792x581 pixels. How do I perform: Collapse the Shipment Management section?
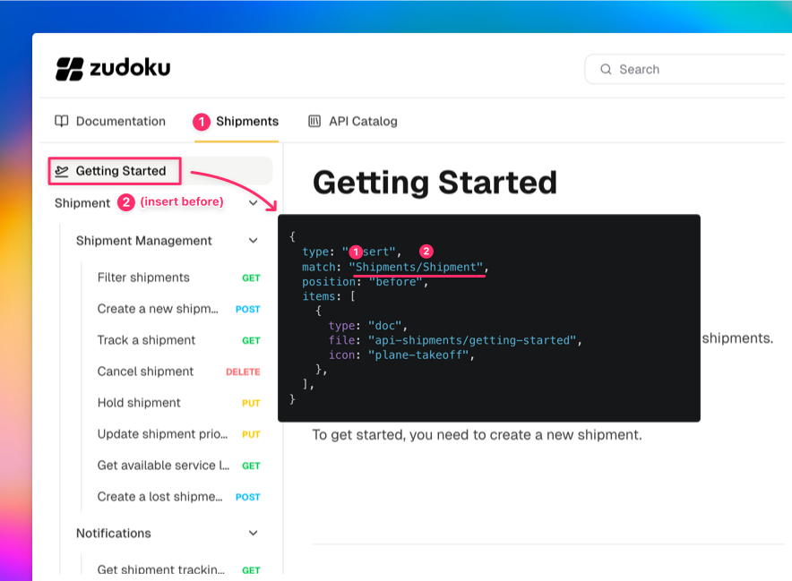pos(253,241)
